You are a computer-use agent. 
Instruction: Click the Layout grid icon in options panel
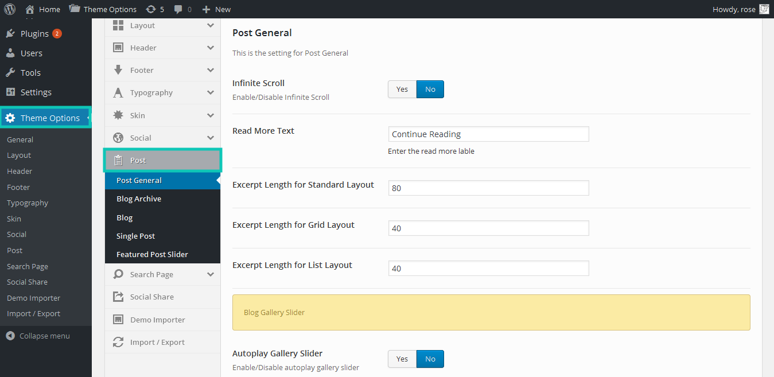[118, 25]
